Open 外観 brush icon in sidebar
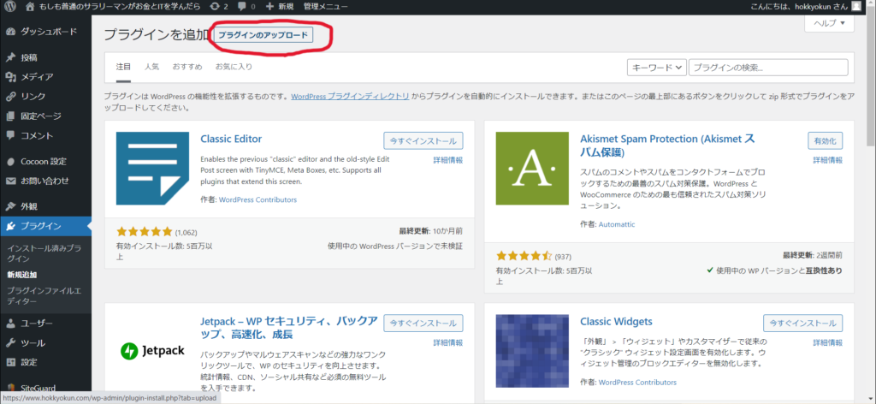The height and width of the screenshot is (404, 876). coord(10,206)
